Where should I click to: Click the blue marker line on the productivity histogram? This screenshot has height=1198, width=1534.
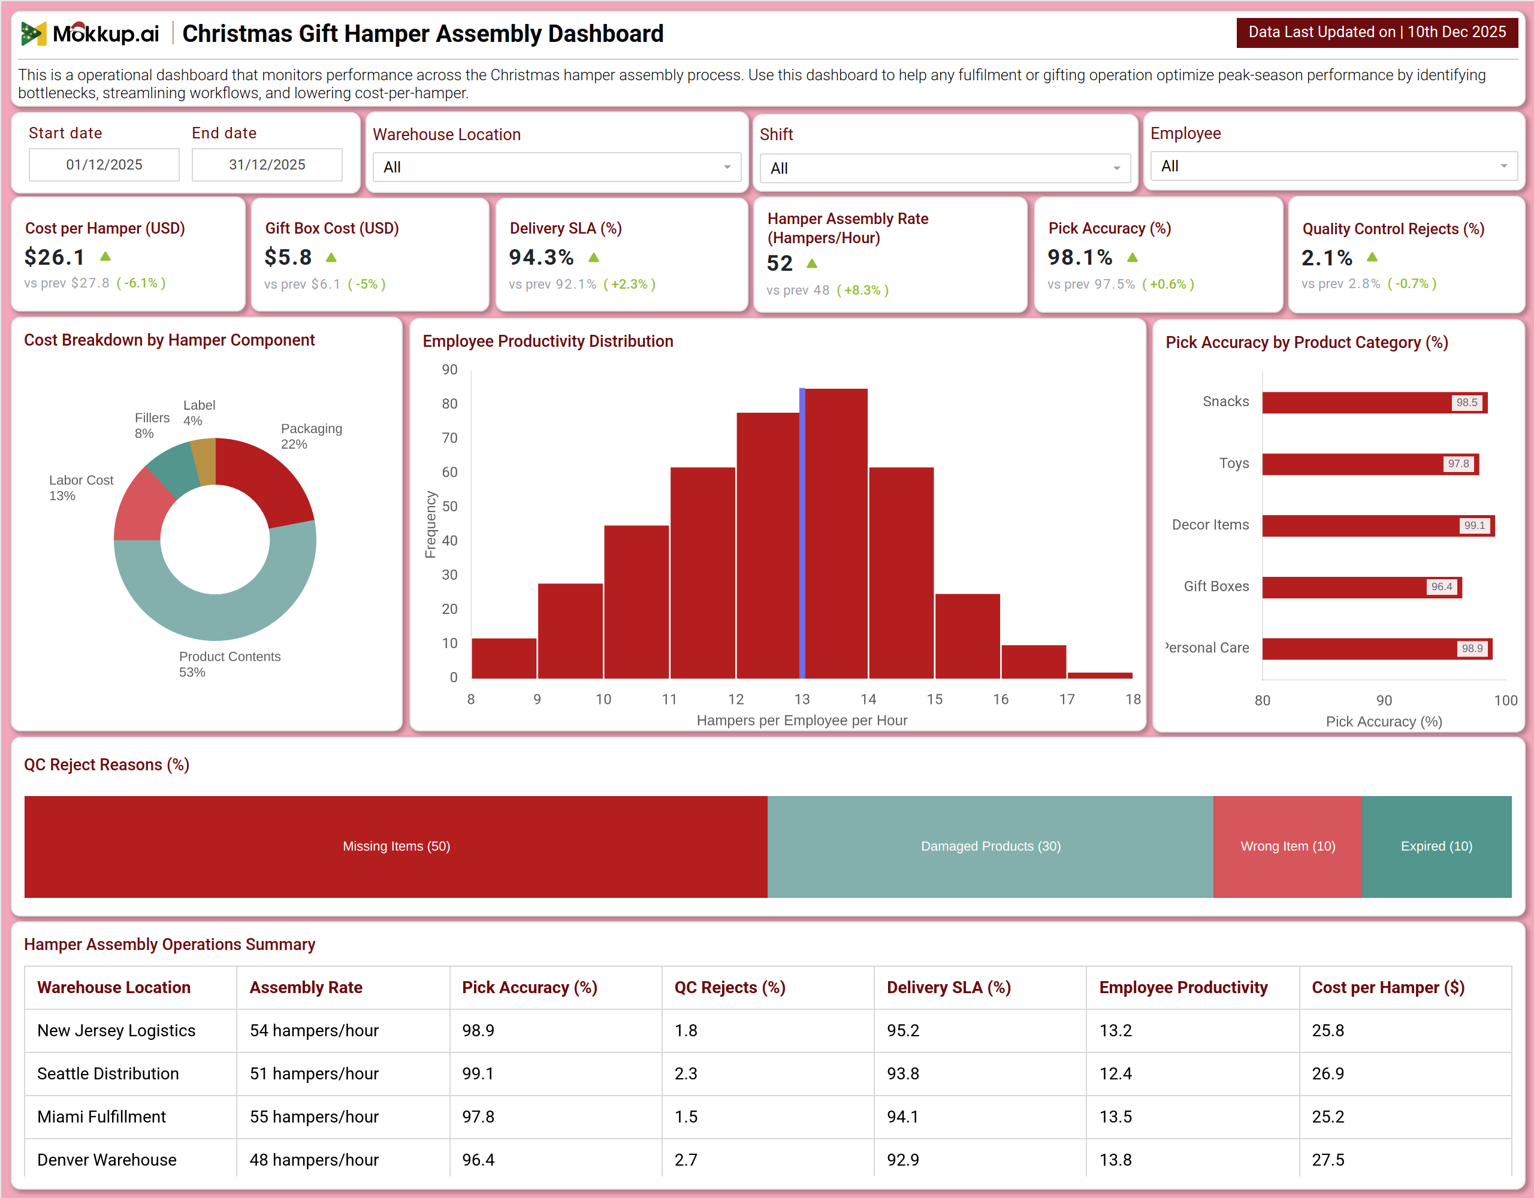click(802, 534)
